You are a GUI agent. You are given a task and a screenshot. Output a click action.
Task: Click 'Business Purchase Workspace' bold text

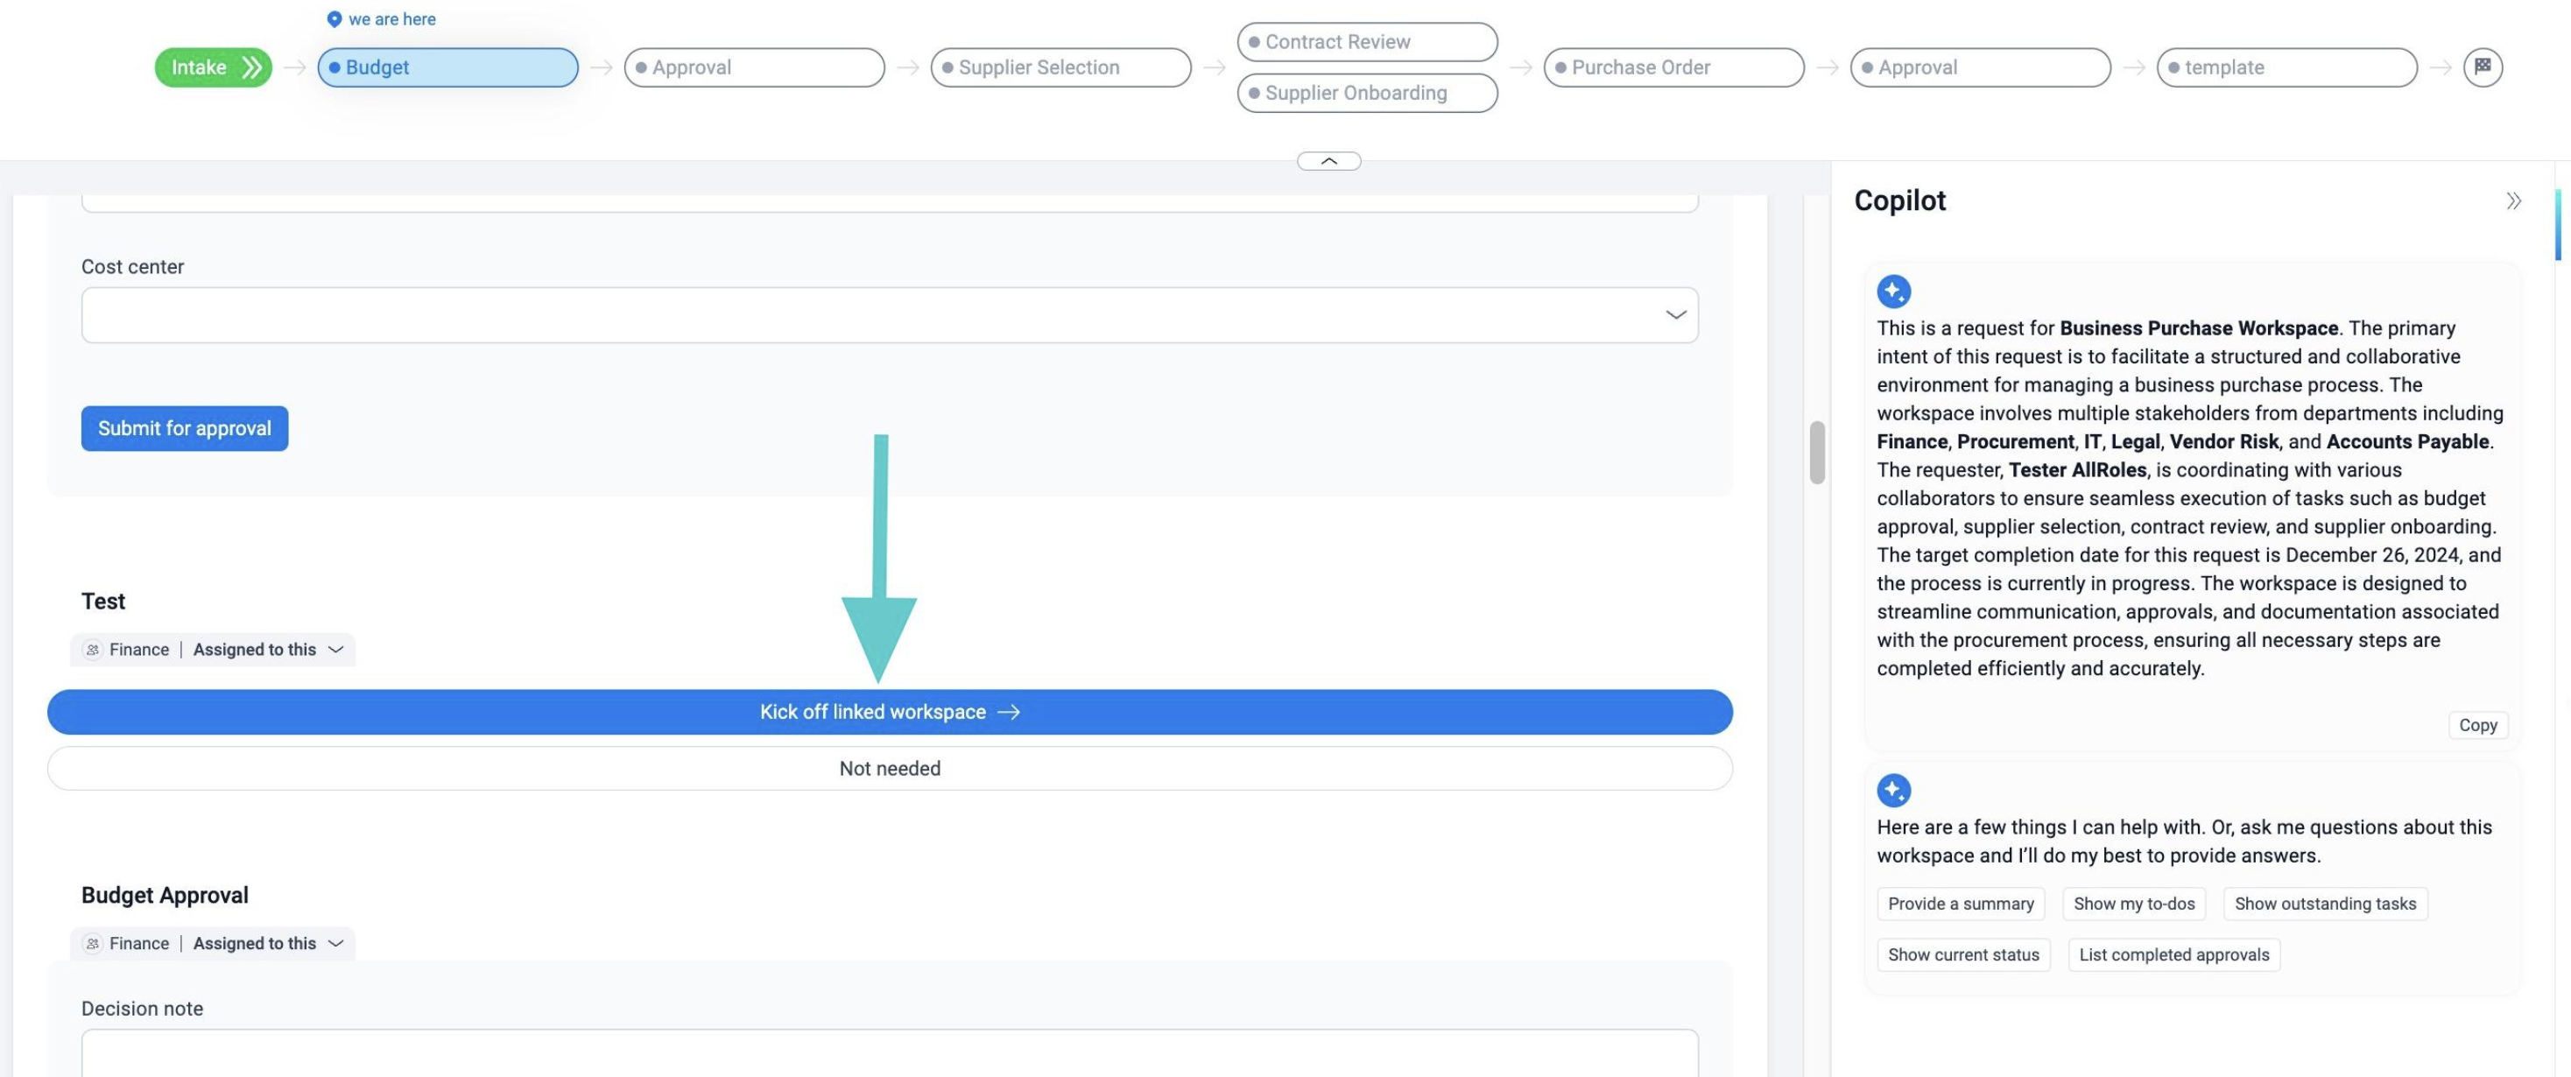click(x=2199, y=328)
